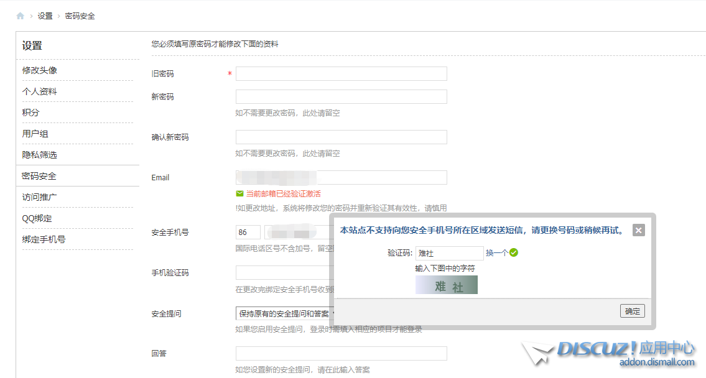The image size is (706, 378).
Task: Click 换一个 to refresh the verification code
Action: [498, 253]
